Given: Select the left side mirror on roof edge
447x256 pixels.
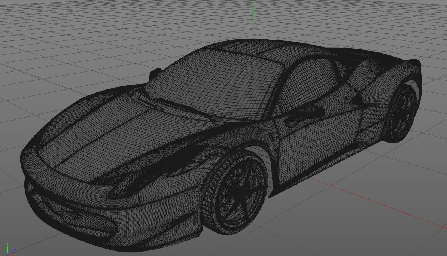Looking at the screenshot, I should point(155,74).
